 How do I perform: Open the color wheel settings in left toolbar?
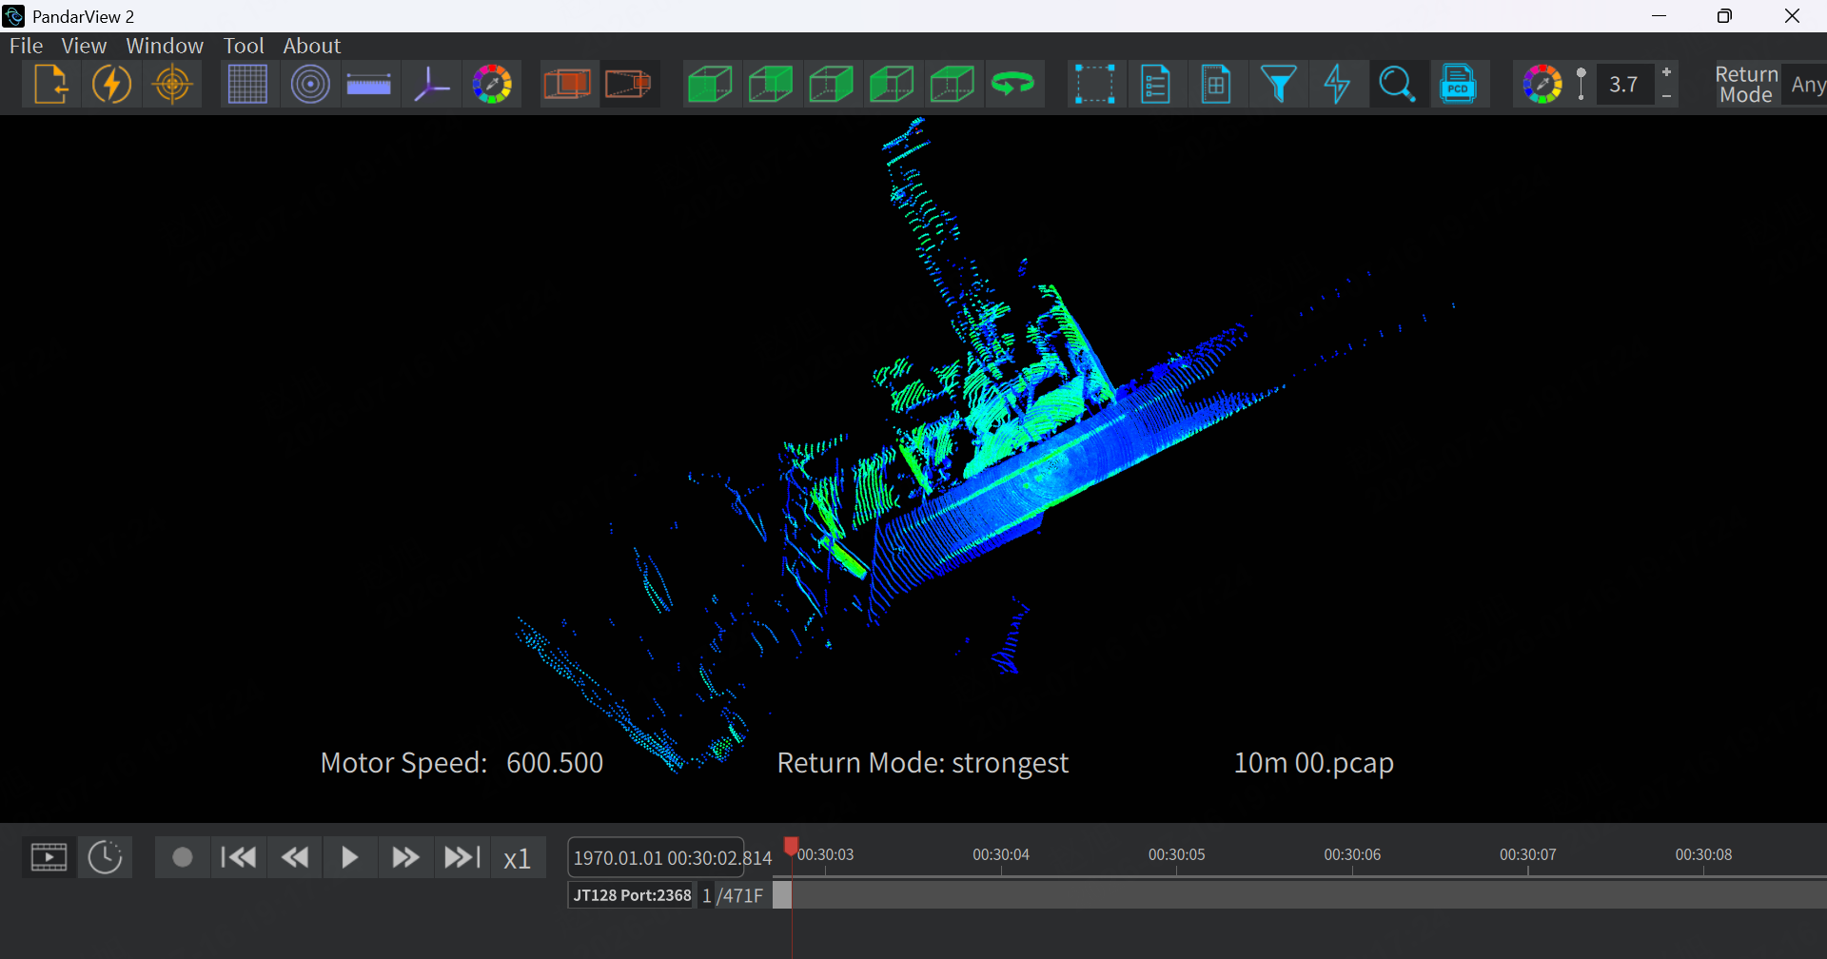(x=492, y=85)
